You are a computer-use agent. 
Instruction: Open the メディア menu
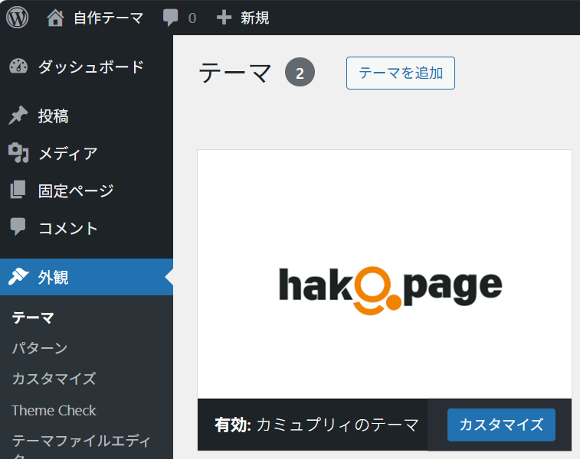pyautogui.click(x=68, y=153)
